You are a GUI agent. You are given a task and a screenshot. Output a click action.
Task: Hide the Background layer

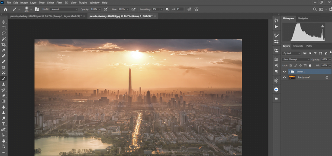pyautogui.click(x=284, y=78)
